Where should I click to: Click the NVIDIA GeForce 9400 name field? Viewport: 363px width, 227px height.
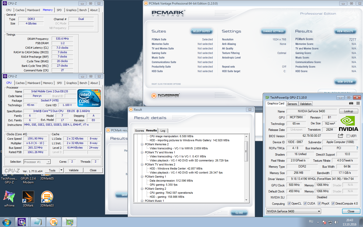click(312, 111)
